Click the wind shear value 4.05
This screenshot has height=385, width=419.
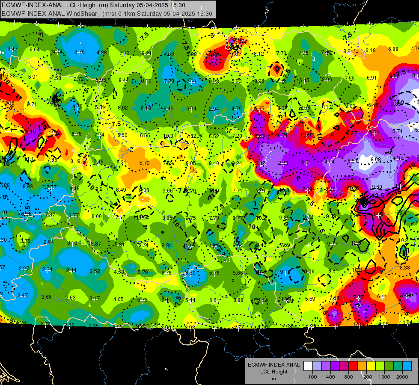coord(119,299)
